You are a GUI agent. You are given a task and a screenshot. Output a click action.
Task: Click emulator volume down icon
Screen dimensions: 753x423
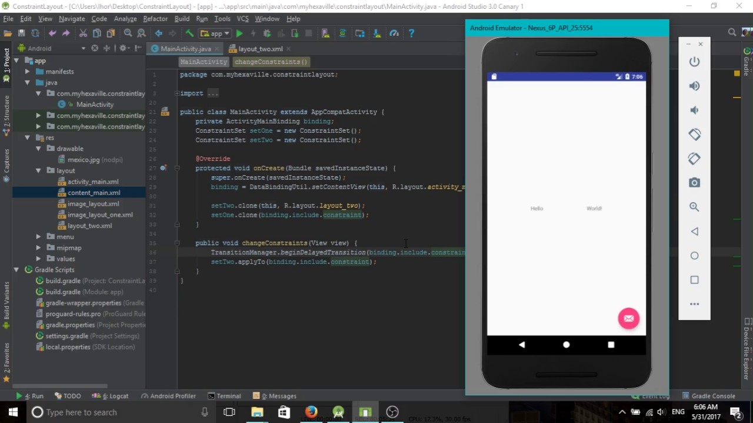click(x=694, y=110)
